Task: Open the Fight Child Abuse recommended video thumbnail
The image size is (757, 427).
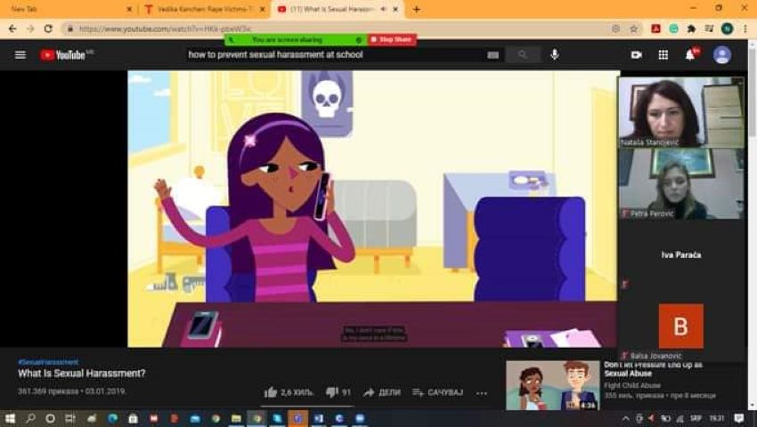Action: click(x=552, y=385)
